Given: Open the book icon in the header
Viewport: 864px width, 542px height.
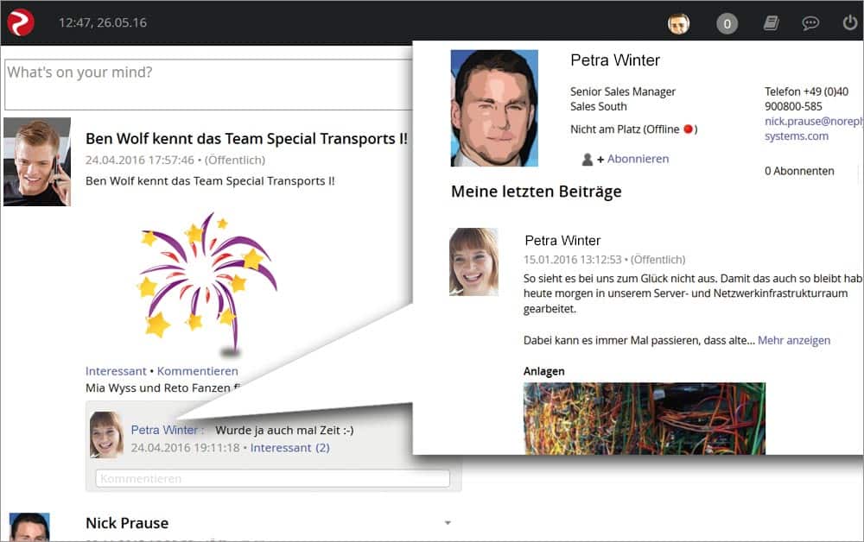Looking at the screenshot, I should tap(771, 23).
